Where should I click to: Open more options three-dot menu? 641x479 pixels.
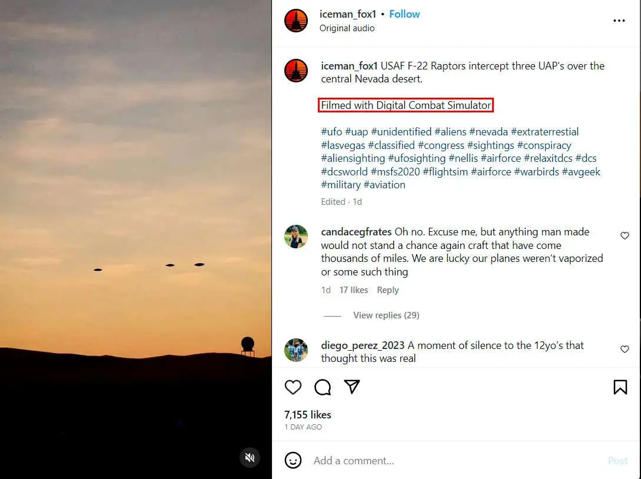coord(619,21)
